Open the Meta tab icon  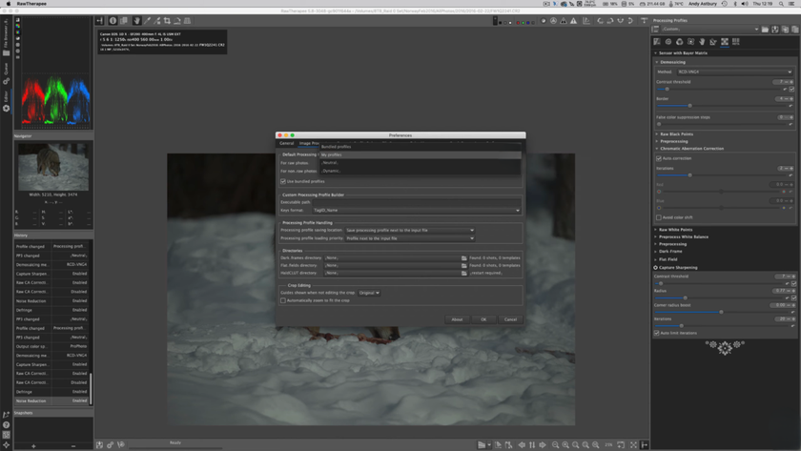(x=735, y=42)
